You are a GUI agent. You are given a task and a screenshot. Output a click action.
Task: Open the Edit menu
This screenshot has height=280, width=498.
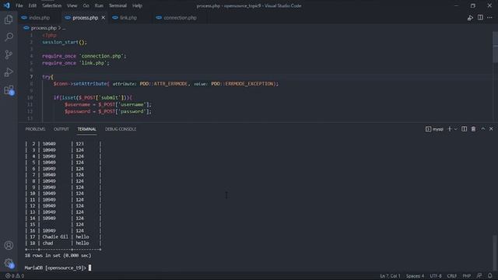tap(33, 5)
